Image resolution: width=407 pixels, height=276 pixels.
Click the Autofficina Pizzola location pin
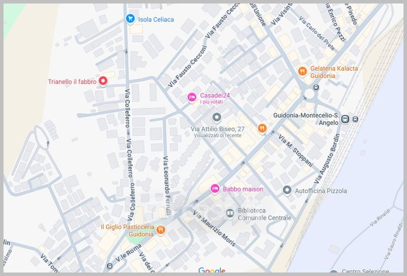pos(287,191)
